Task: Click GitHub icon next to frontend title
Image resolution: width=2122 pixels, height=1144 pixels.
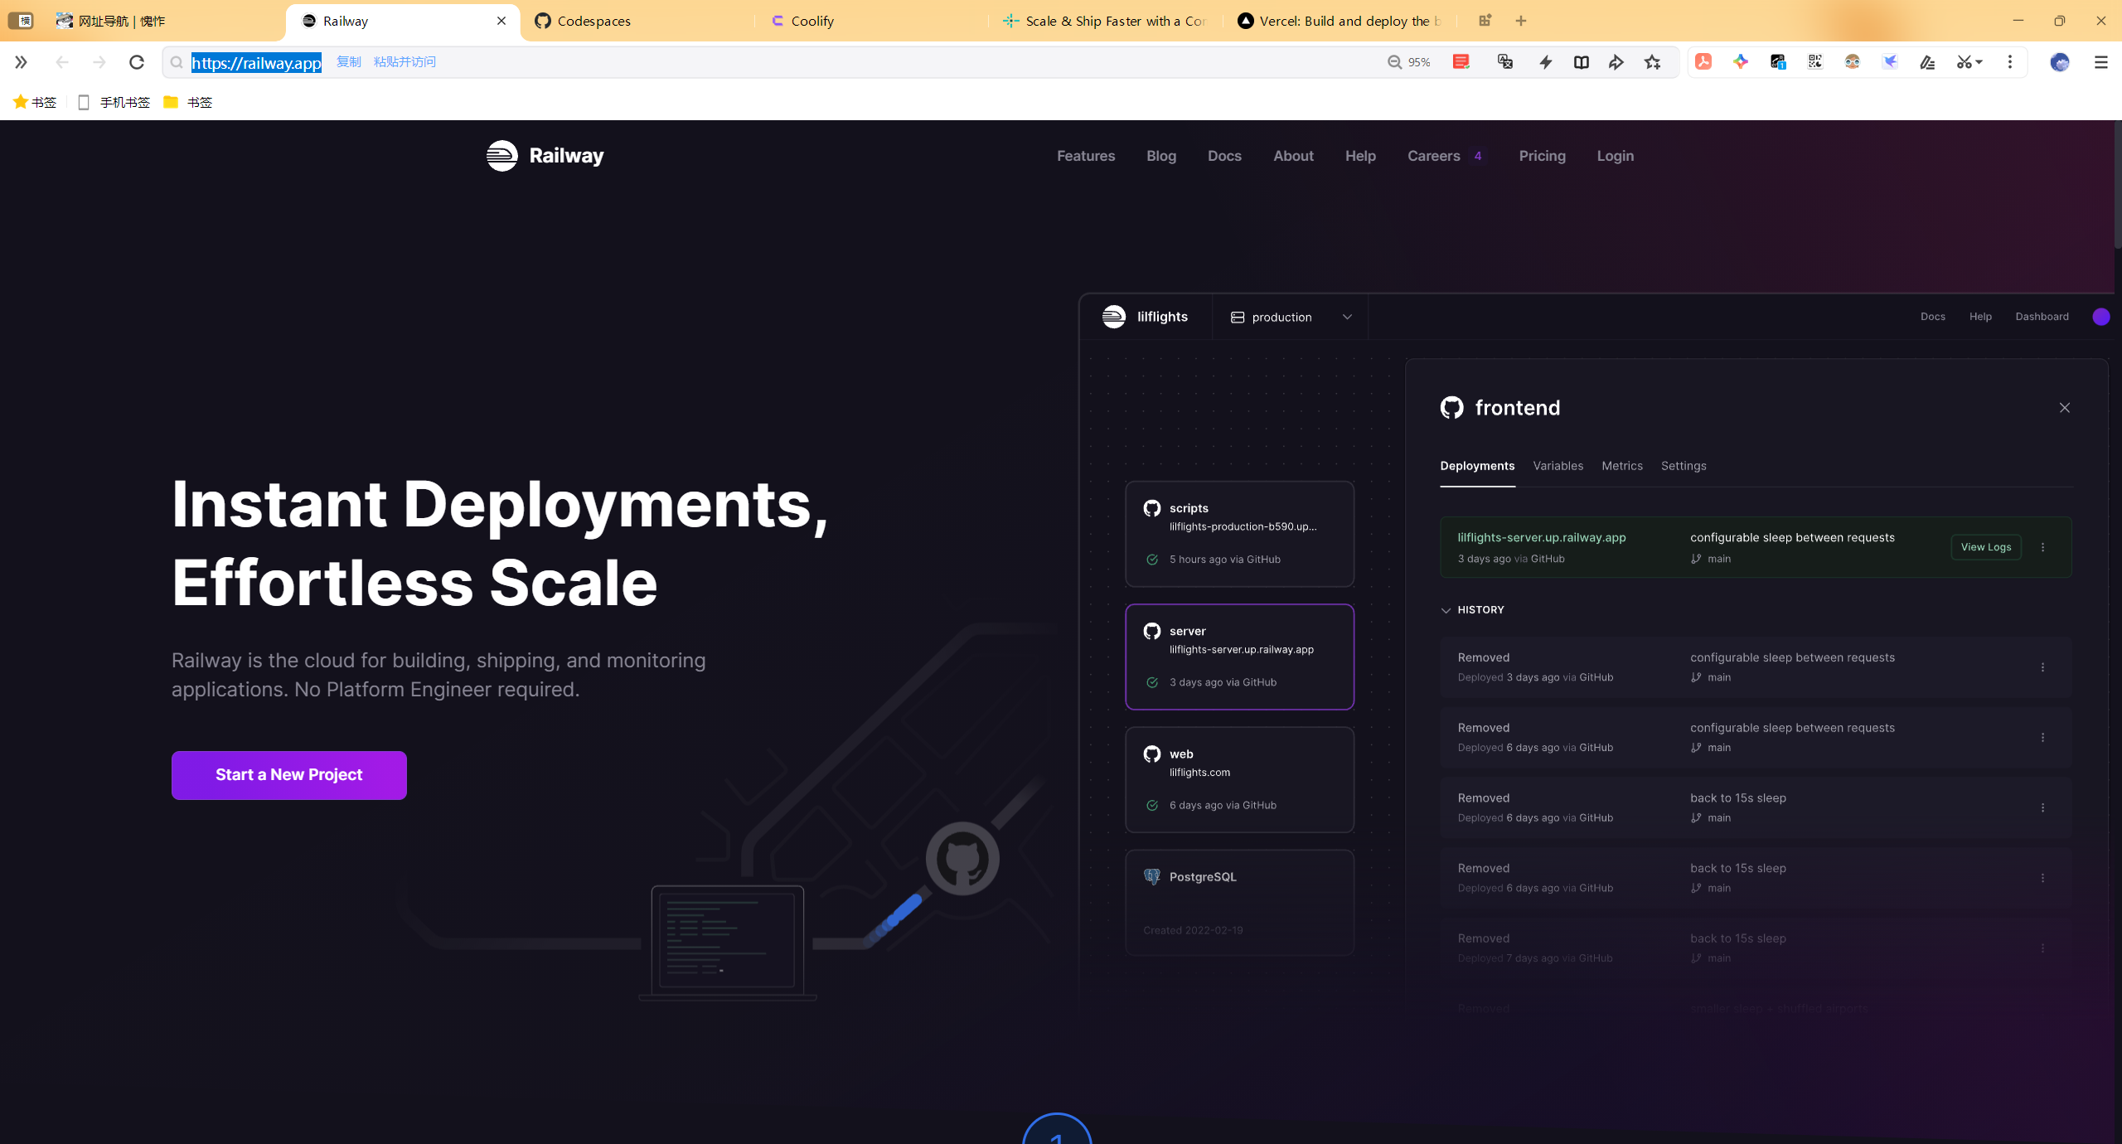Action: coord(1452,408)
